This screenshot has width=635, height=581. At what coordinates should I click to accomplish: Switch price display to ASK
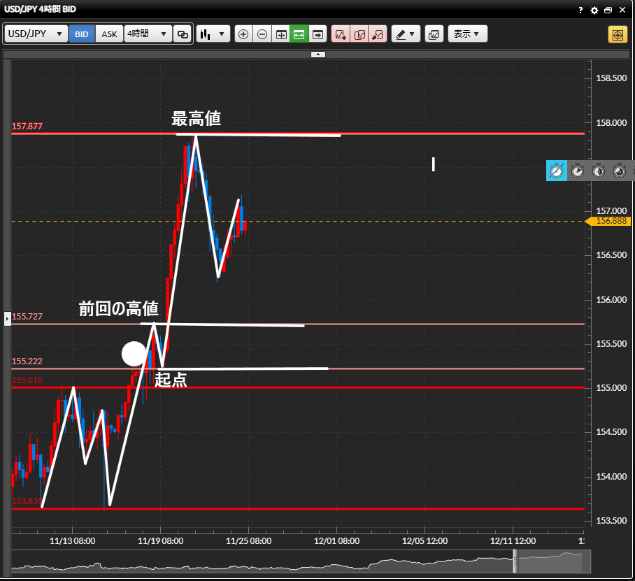pos(110,34)
